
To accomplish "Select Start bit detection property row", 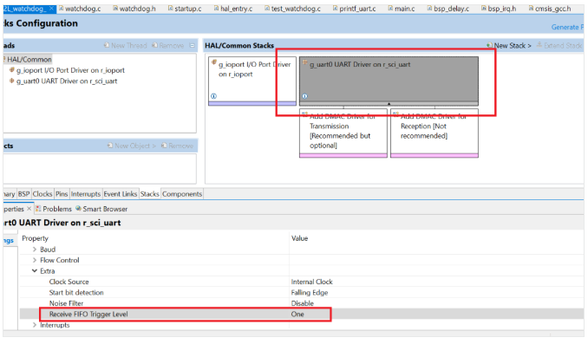I will (302, 292).
